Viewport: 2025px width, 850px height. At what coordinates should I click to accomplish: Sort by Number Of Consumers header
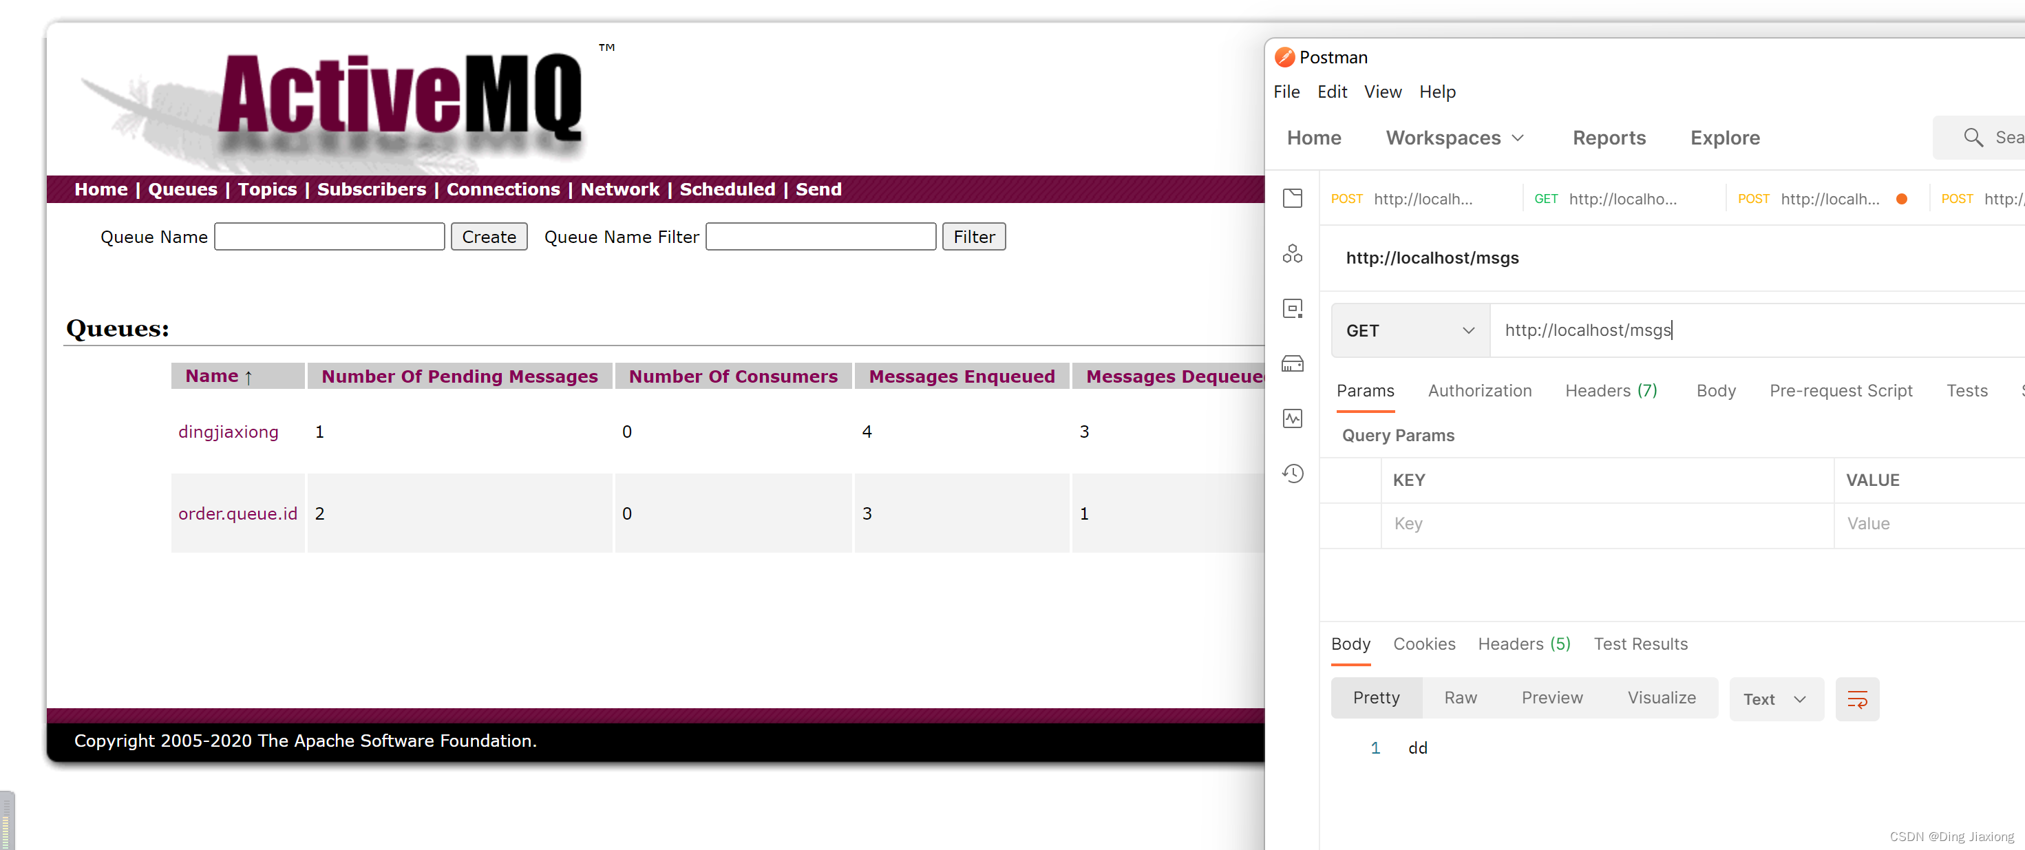[732, 376]
